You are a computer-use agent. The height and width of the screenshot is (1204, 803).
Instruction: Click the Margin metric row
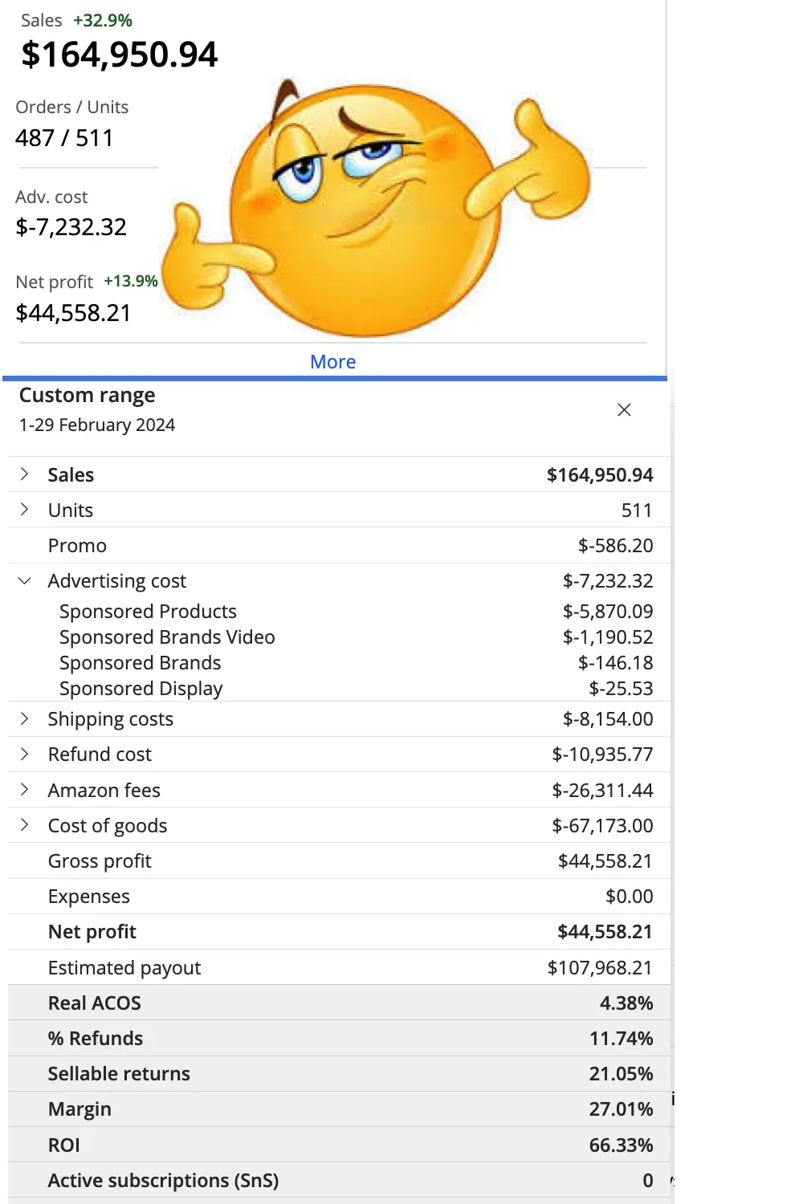coord(79,1109)
